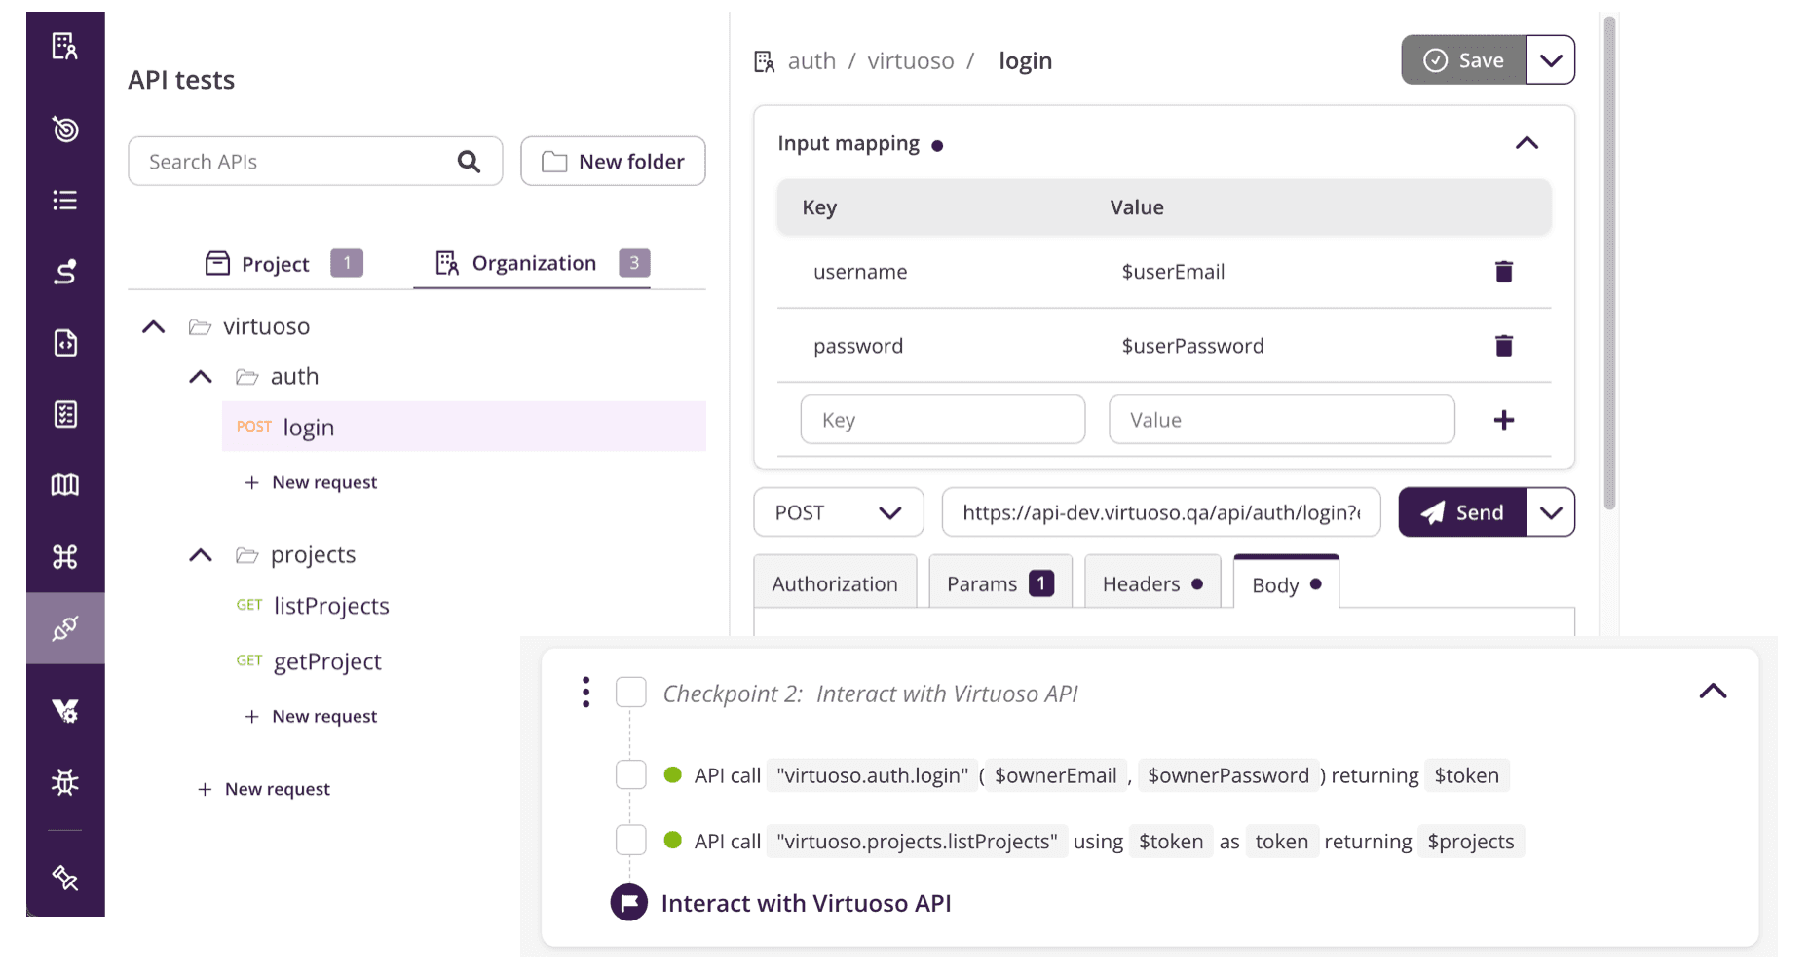
Task: Click the vertical scrollbar of request panel
Action: 1609,263
